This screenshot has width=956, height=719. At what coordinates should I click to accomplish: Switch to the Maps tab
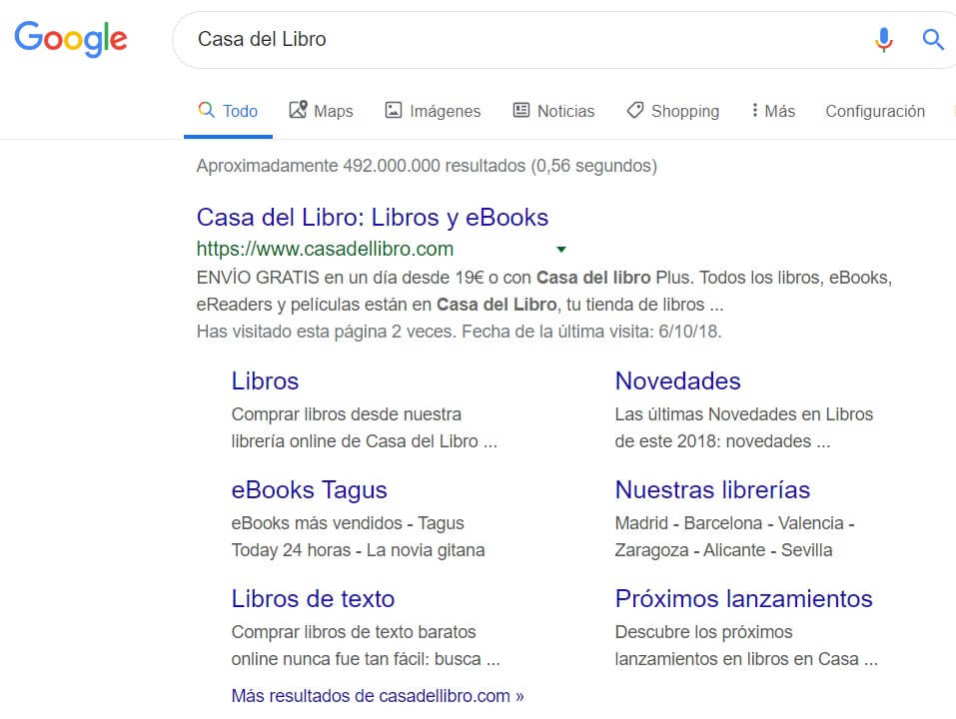tap(321, 111)
